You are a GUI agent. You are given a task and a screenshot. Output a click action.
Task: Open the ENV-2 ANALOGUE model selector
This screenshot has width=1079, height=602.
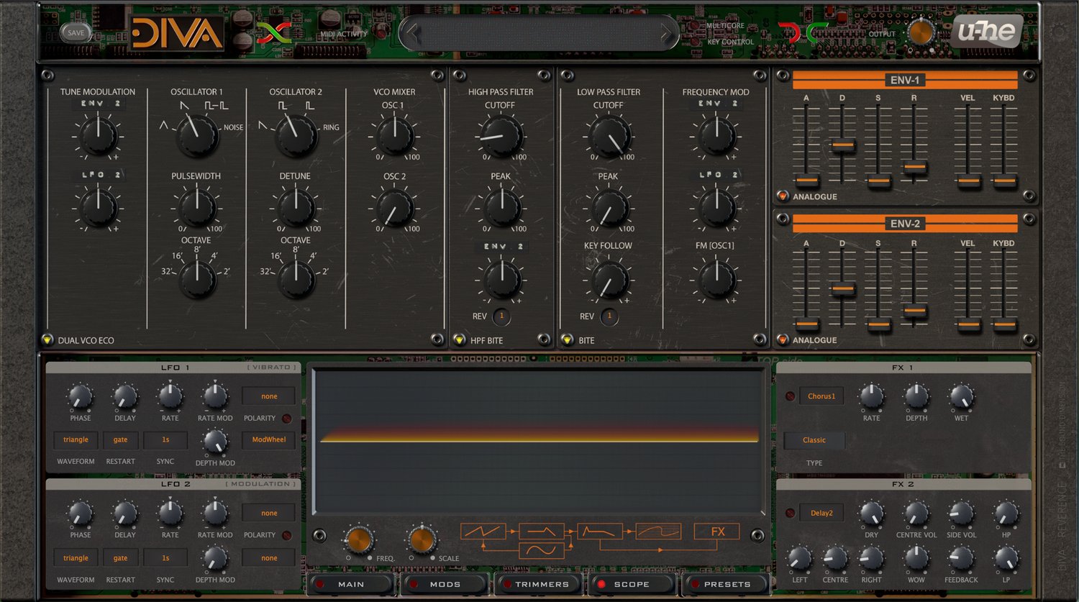point(783,339)
